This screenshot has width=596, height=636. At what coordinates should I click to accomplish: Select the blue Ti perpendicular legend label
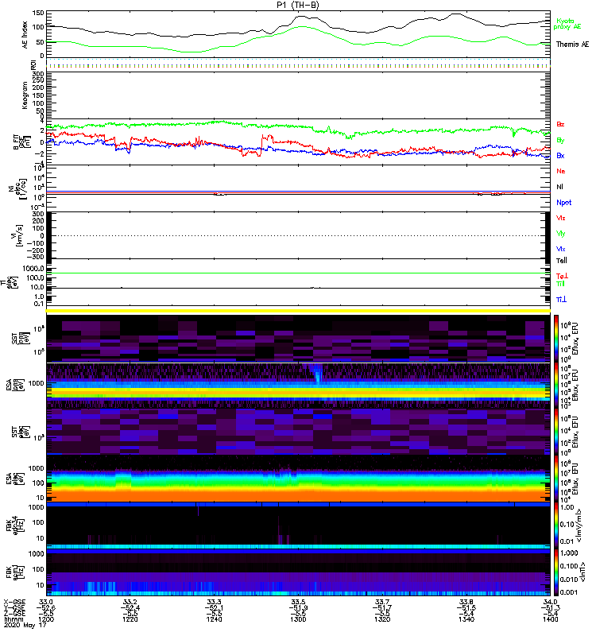(x=561, y=300)
